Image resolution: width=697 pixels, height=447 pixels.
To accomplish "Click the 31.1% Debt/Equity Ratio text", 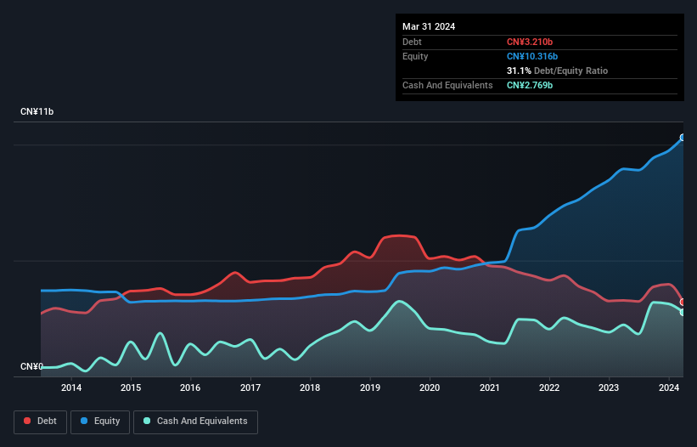I will 557,71.
